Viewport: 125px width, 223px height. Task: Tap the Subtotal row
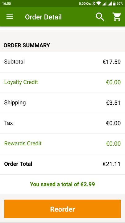[x=62, y=62]
